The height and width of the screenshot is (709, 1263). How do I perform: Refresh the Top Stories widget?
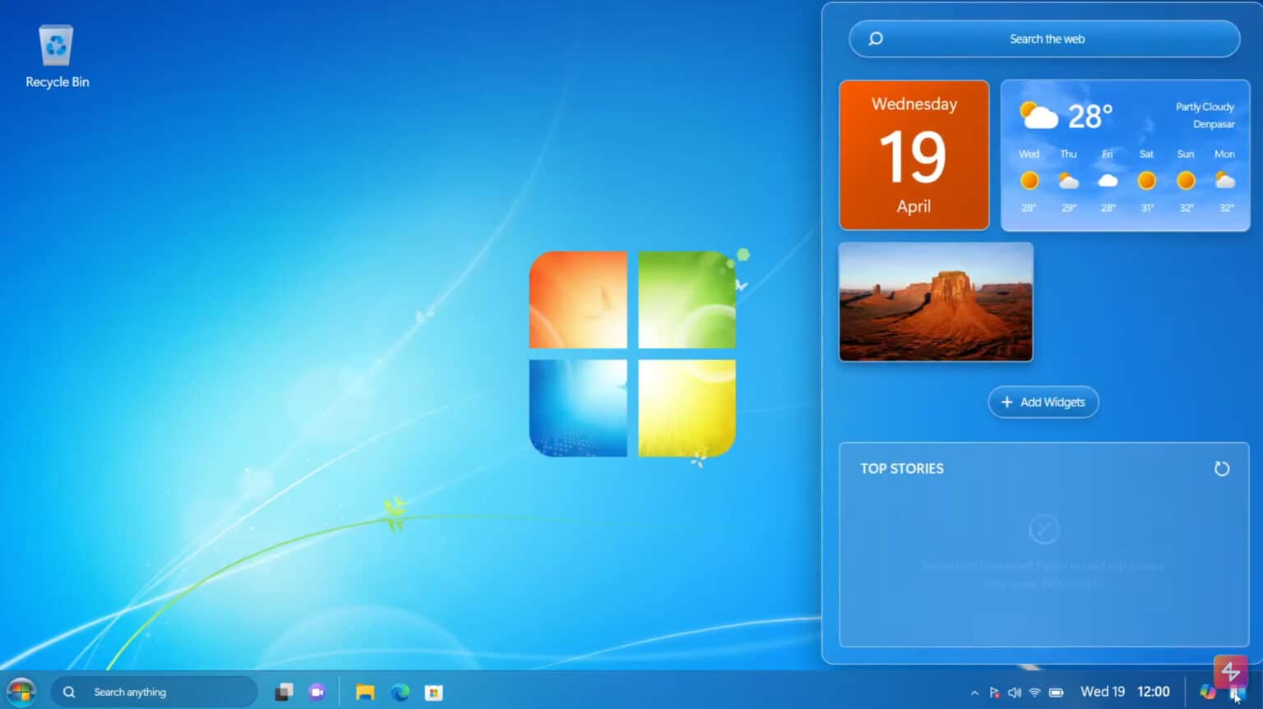click(x=1222, y=468)
